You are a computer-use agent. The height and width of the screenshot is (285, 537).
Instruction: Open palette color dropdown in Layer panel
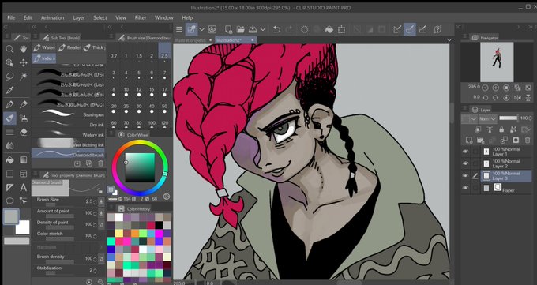[x=470, y=118]
